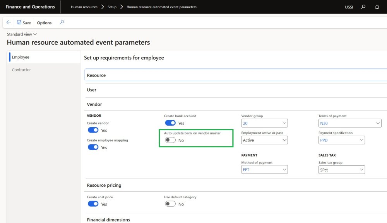This screenshot has width=387, height=223.
Task: Open the notifications bell
Action: pyautogui.click(x=377, y=7)
